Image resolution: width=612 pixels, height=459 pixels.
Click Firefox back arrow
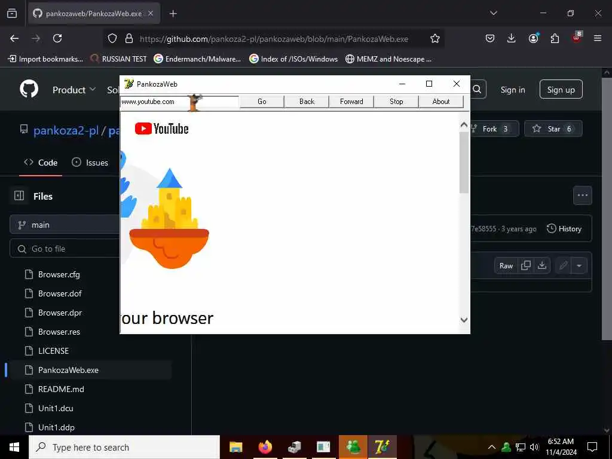[14, 38]
